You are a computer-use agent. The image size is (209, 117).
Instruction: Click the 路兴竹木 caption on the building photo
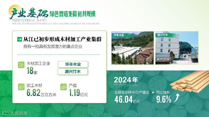[162, 35]
